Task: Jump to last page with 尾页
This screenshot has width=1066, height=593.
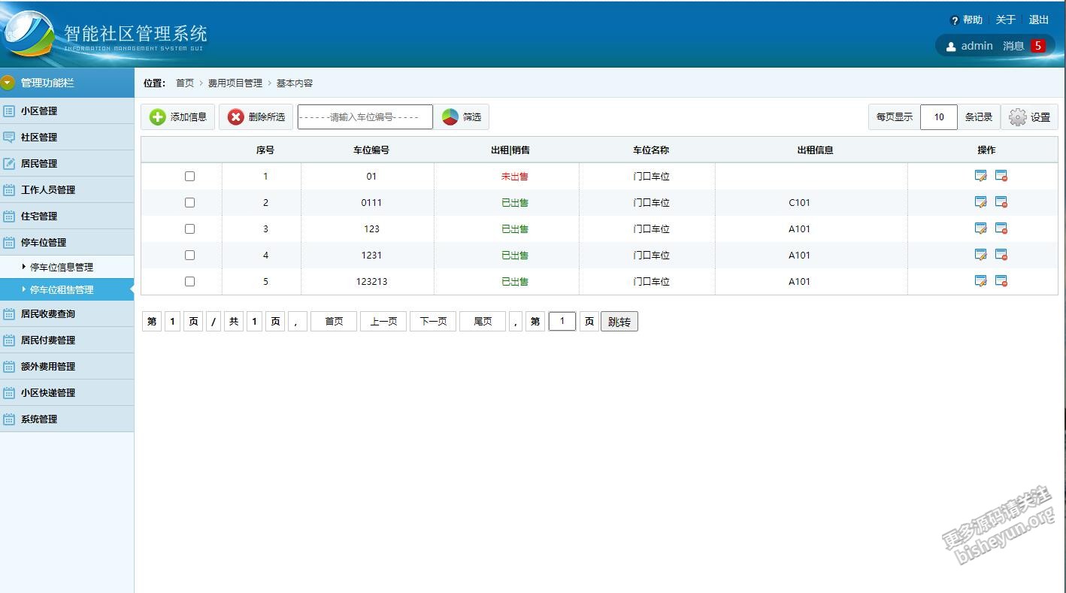Action: (483, 322)
